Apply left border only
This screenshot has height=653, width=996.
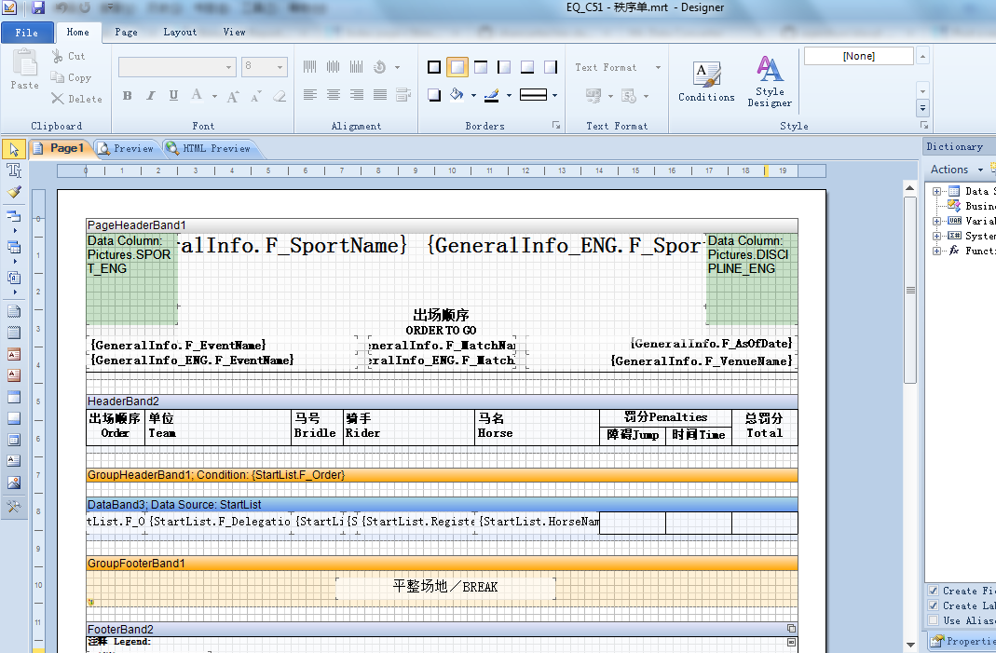[504, 67]
